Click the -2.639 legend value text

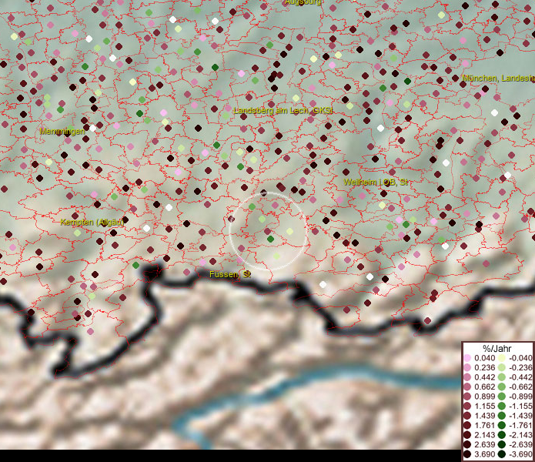tap(520, 444)
